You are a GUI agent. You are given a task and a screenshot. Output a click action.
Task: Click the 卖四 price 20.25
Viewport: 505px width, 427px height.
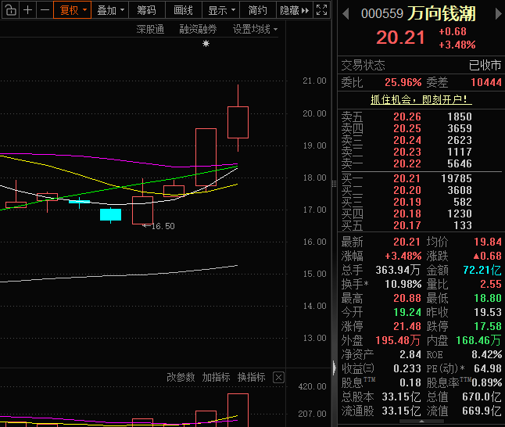point(407,128)
